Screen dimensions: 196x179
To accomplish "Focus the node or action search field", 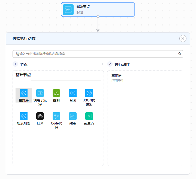I will pyautogui.click(x=95, y=54).
